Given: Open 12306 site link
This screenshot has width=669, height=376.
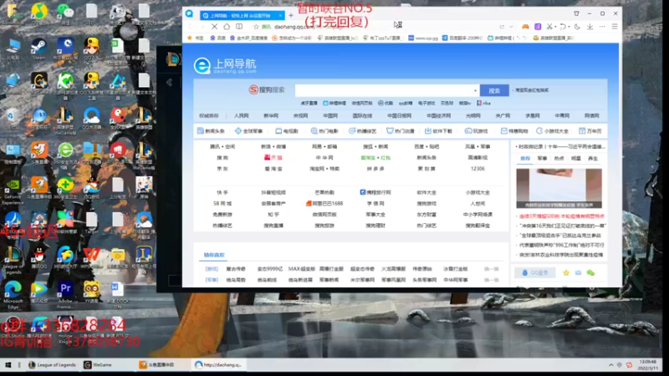Looking at the screenshot, I should click(x=477, y=169).
